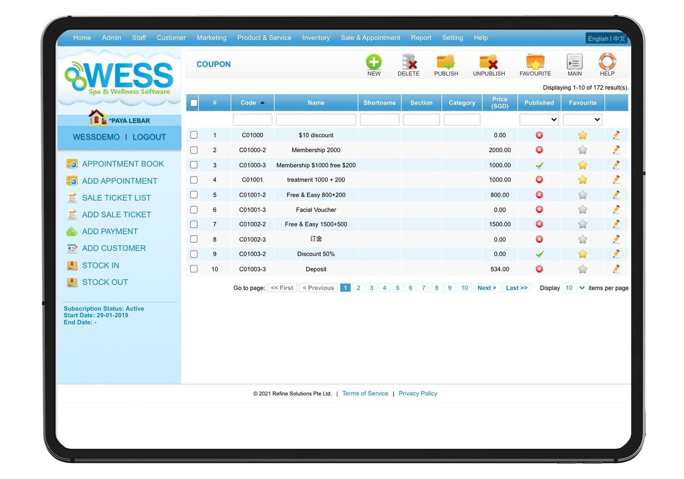The width and height of the screenshot is (684, 479).
Task: Open the Published filter dropdown
Action: point(539,120)
